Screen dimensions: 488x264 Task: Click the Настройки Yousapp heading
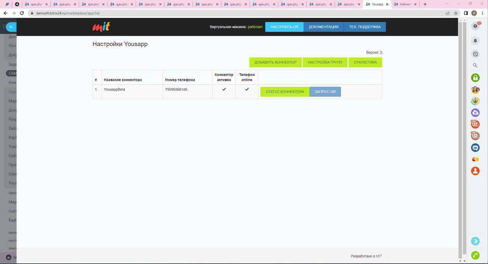coord(120,44)
